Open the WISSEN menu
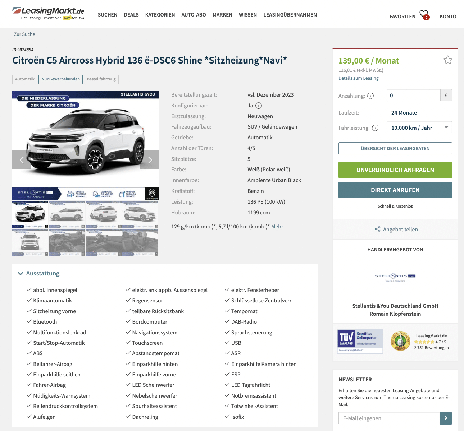 [x=248, y=15]
